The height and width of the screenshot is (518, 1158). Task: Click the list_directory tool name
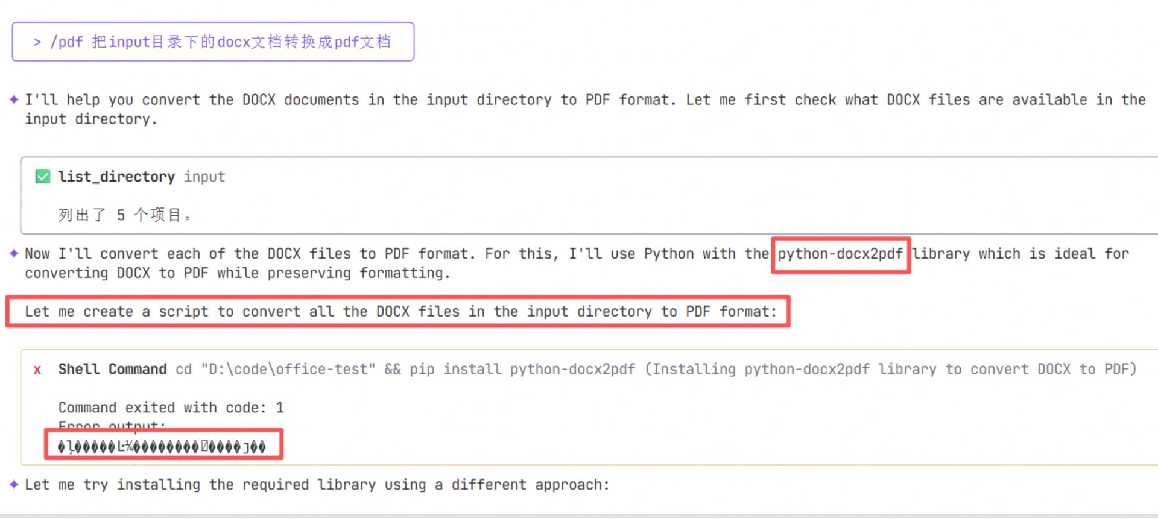pyautogui.click(x=116, y=177)
